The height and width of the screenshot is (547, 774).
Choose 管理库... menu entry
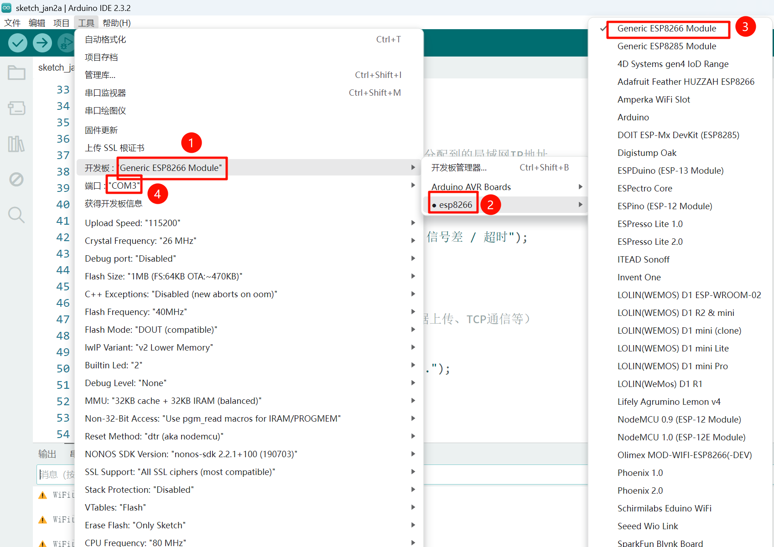pos(249,75)
